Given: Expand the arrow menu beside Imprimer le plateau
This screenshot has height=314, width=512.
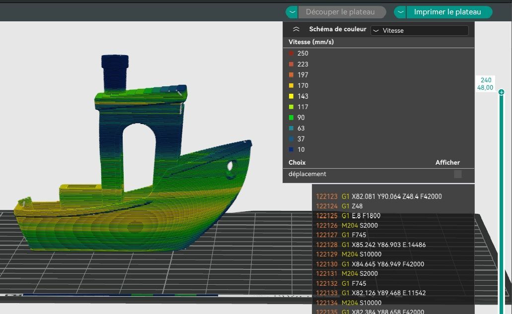Looking at the screenshot, I should coord(400,12).
